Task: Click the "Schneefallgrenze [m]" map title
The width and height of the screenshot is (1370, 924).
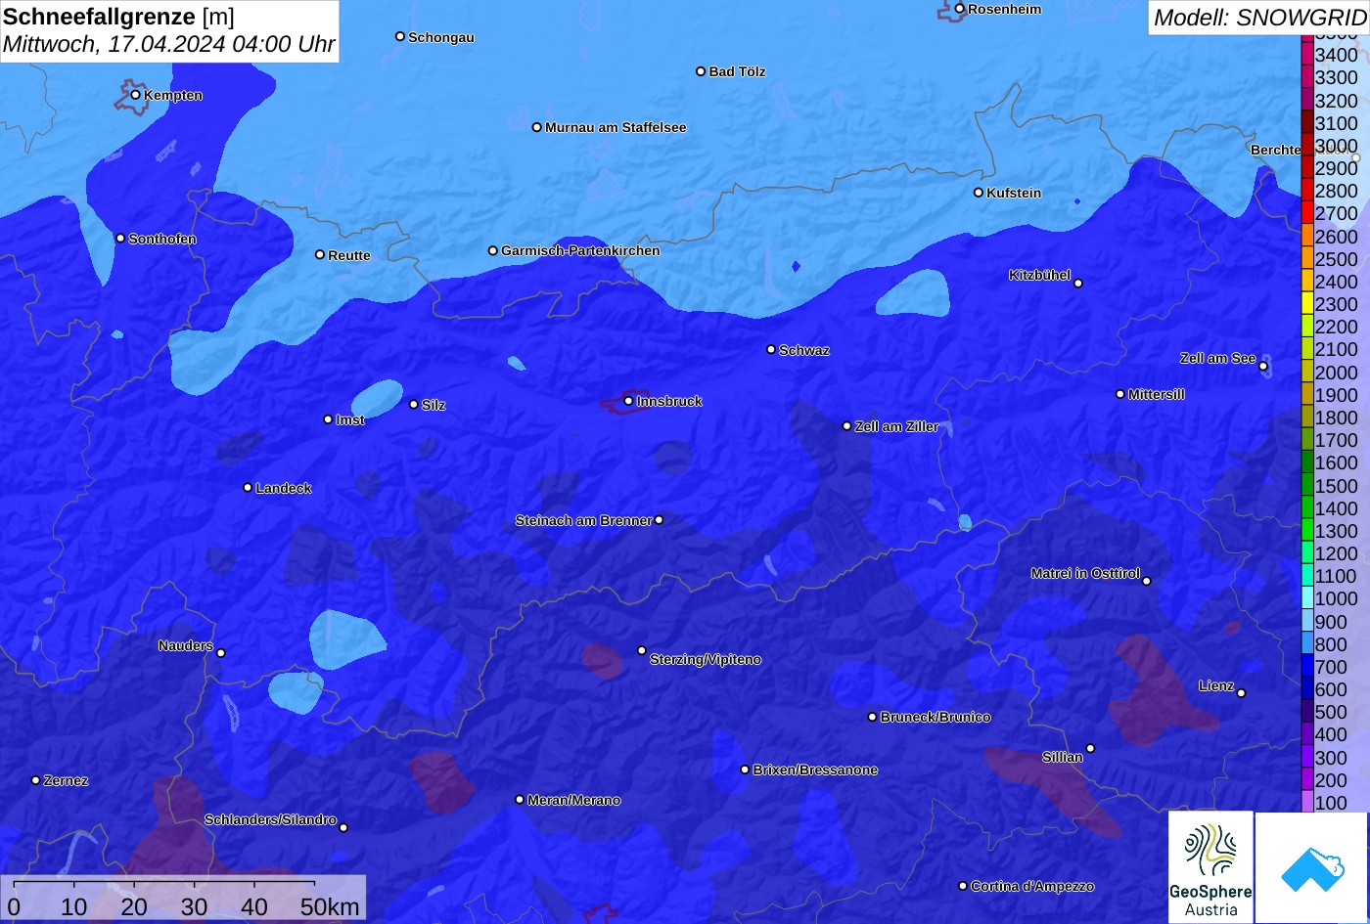Action: [x=119, y=17]
